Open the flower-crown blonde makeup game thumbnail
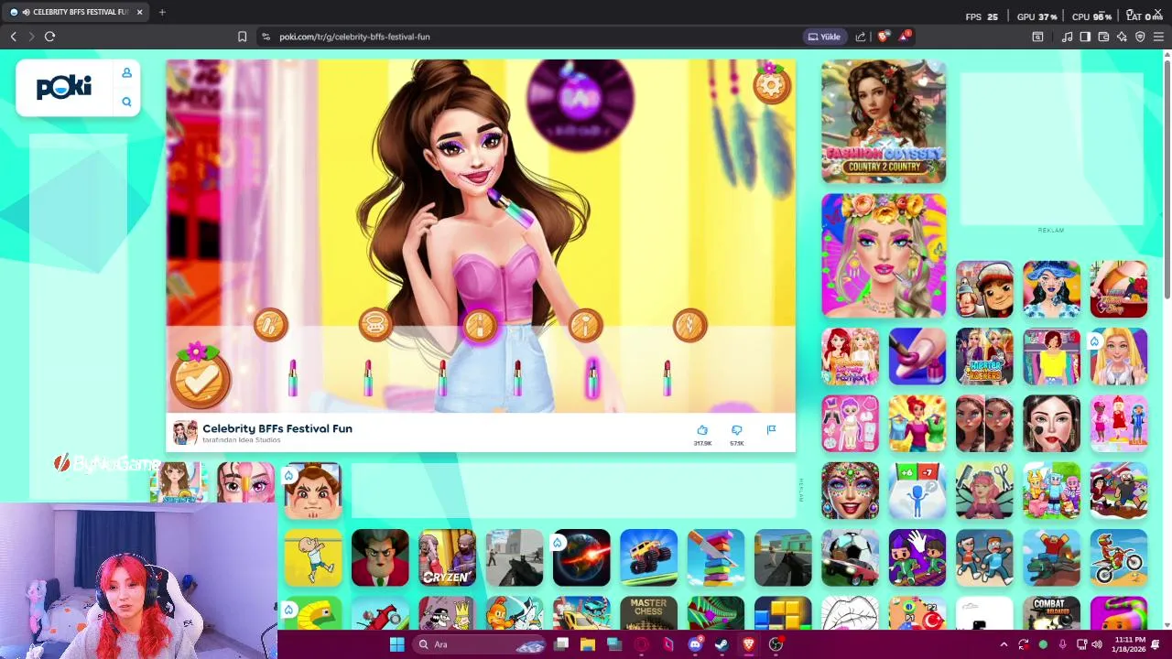The image size is (1172, 659). click(884, 255)
